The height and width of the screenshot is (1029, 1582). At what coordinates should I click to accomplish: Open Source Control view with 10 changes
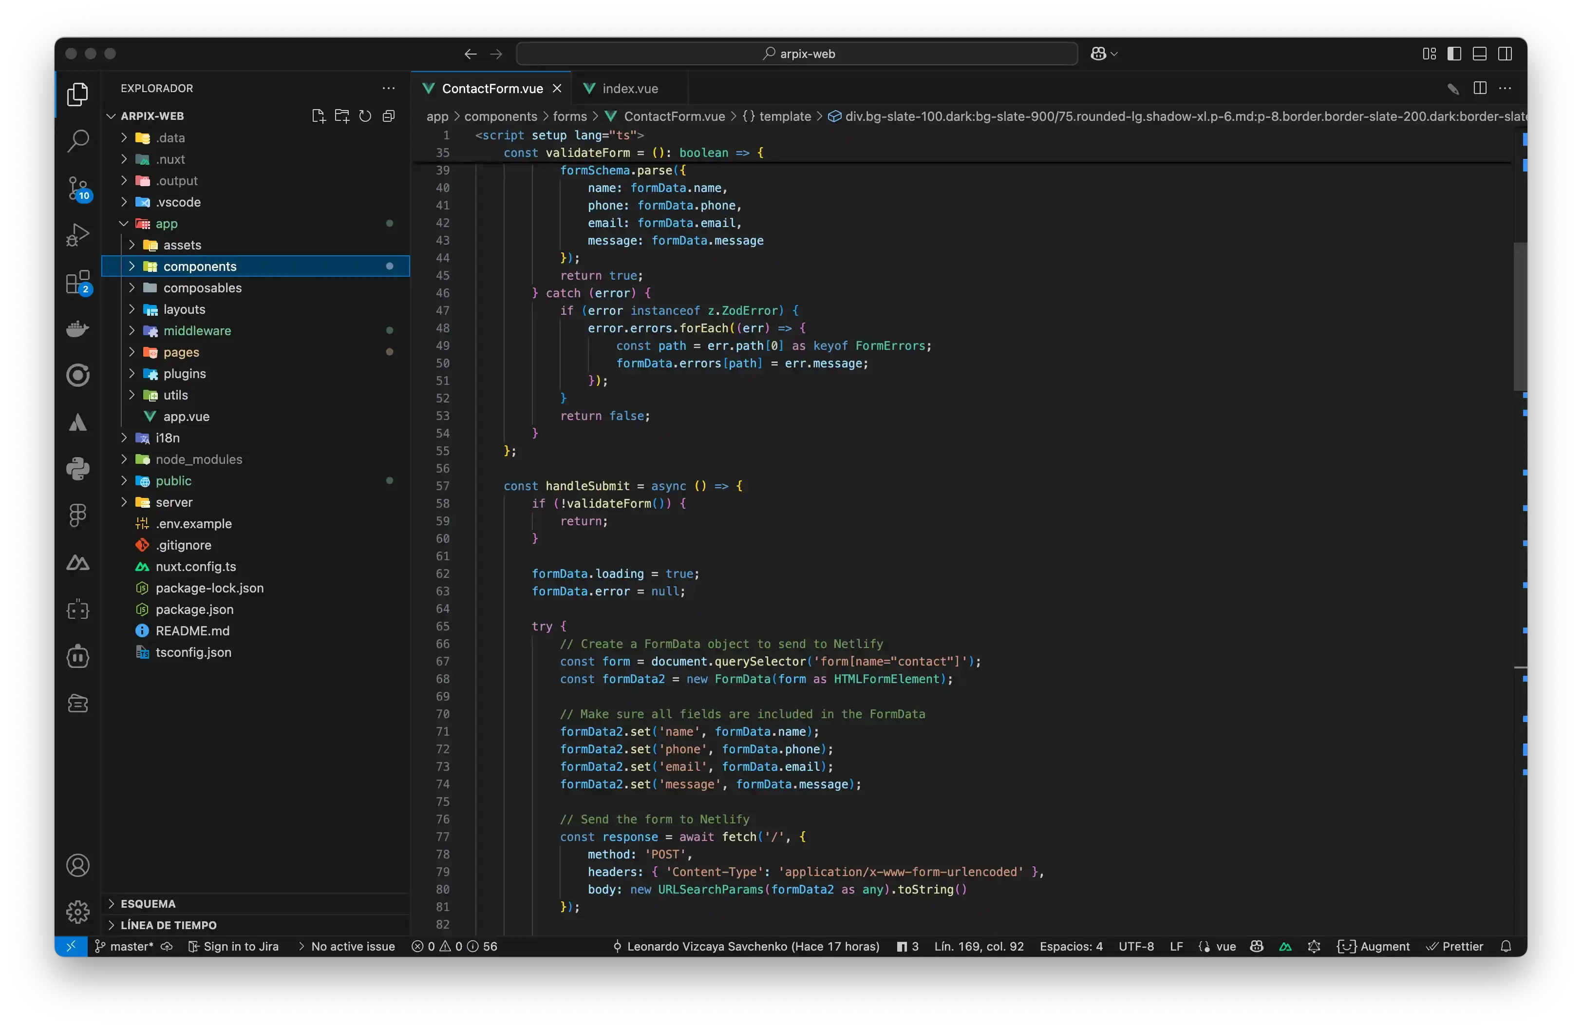[78, 188]
